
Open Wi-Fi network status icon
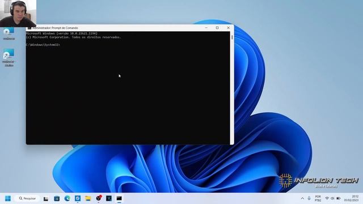327,198
